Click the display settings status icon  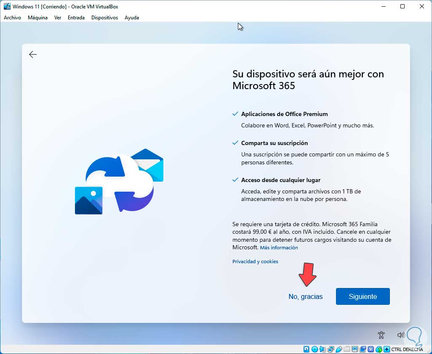(355, 349)
